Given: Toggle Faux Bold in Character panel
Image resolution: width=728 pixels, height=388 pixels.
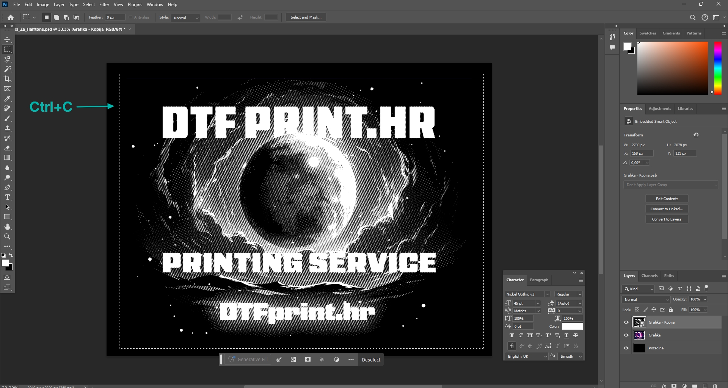Looking at the screenshot, I should point(512,336).
